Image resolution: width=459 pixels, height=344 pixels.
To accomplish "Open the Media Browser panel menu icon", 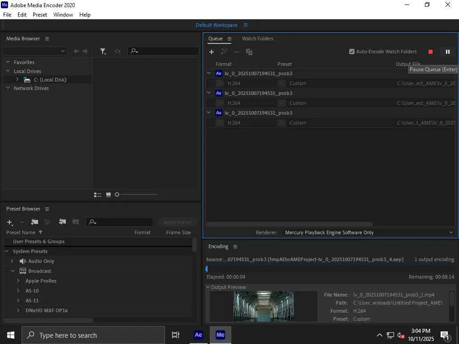I will (47, 39).
